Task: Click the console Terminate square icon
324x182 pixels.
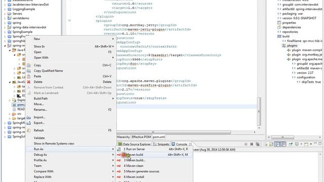Action: click(246, 144)
